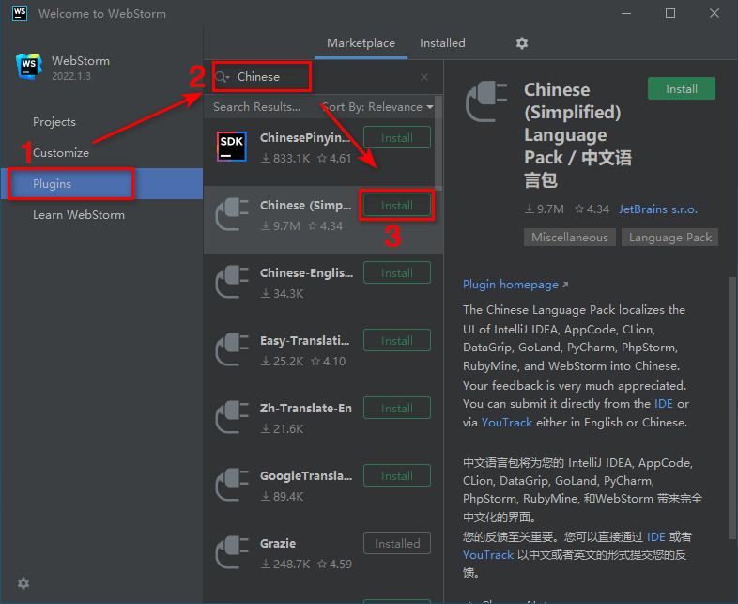Click the external link arrow beside Plugin homepage
Screen dimensions: 738x604
click(x=565, y=285)
